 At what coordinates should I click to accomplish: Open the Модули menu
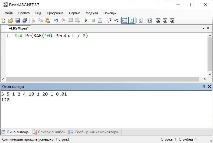(92, 13)
